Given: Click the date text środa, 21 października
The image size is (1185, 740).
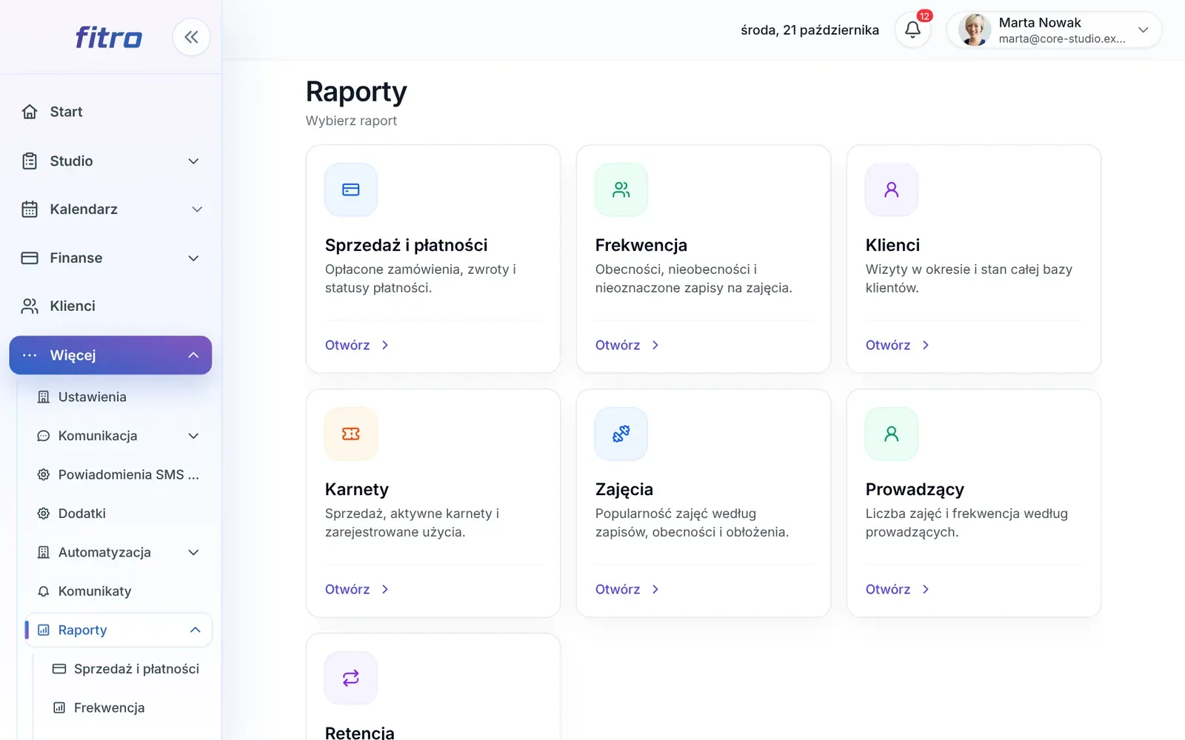Looking at the screenshot, I should click(810, 30).
